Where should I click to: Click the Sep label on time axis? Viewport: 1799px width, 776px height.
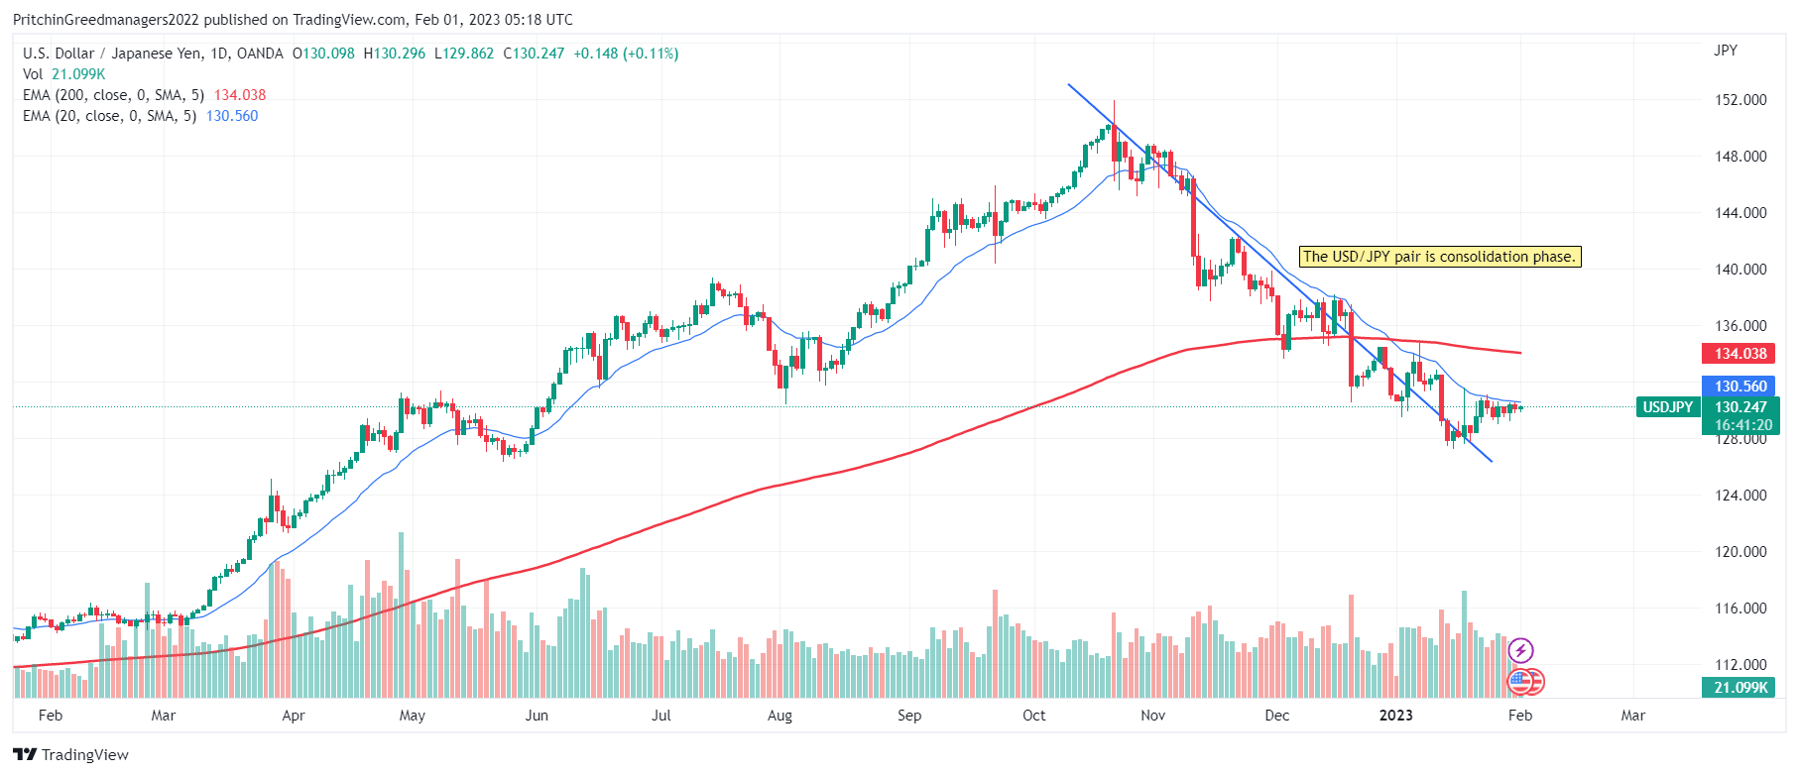pyautogui.click(x=909, y=716)
